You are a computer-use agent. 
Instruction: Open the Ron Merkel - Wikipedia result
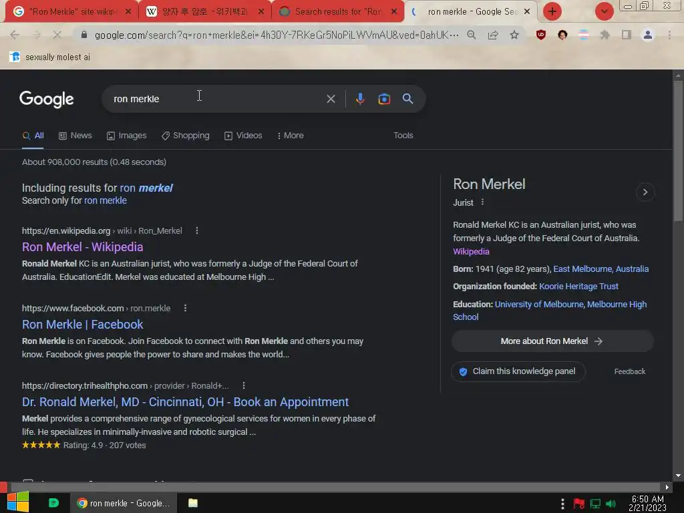[82, 247]
